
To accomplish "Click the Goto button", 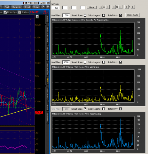I will (91, 7).
